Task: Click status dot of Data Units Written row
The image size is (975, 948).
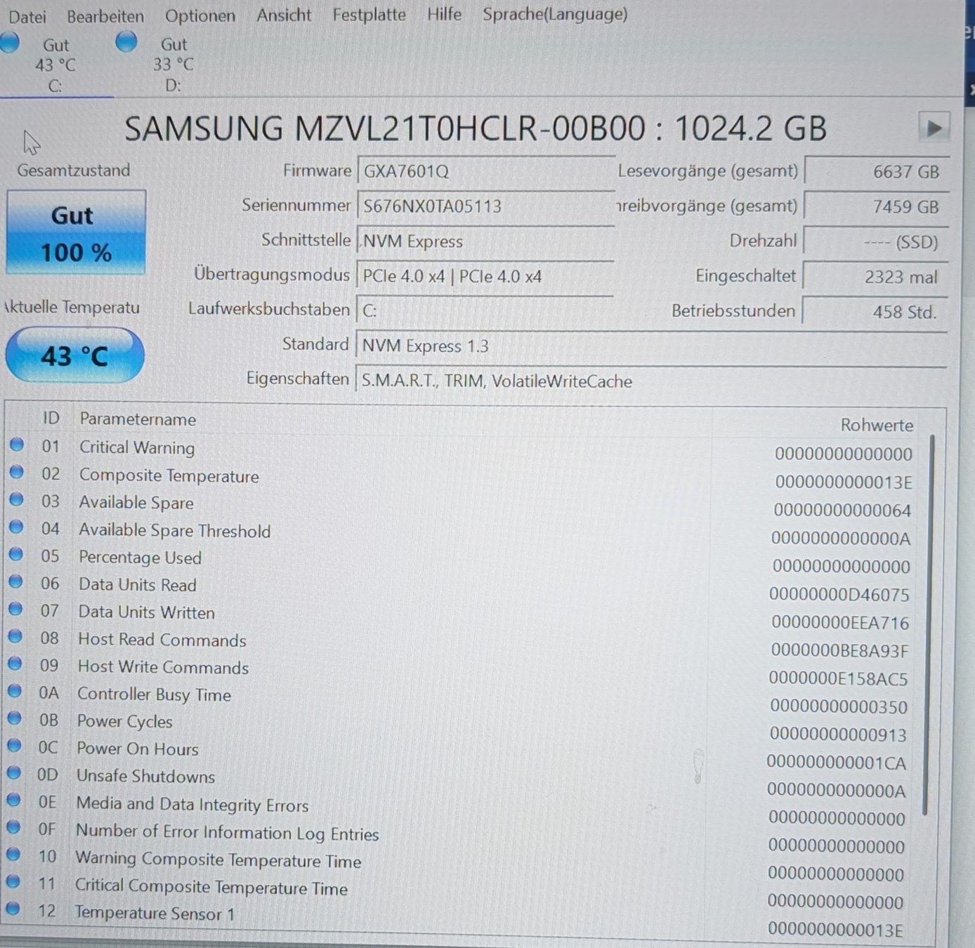Action: click(x=15, y=609)
